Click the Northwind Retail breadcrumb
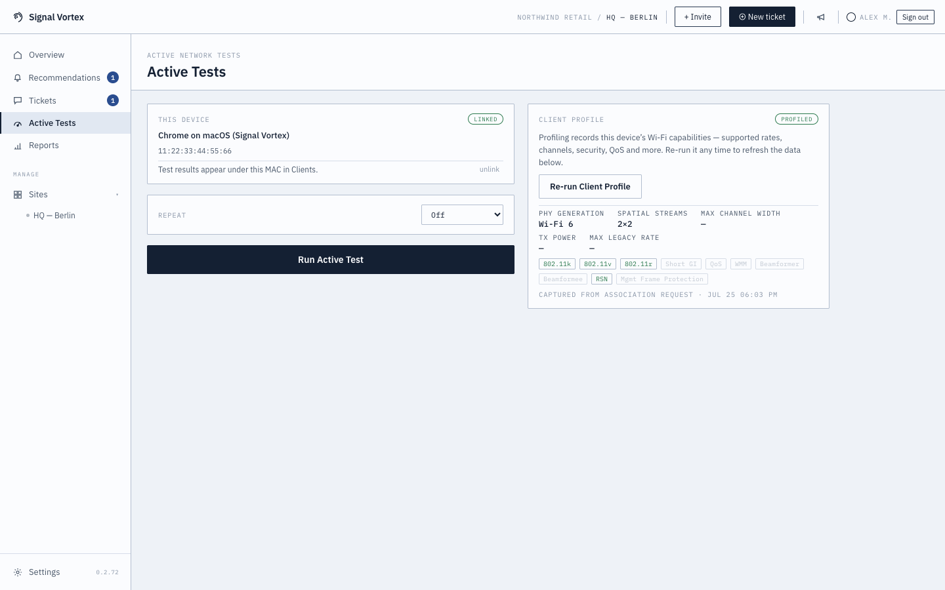 (555, 18)
